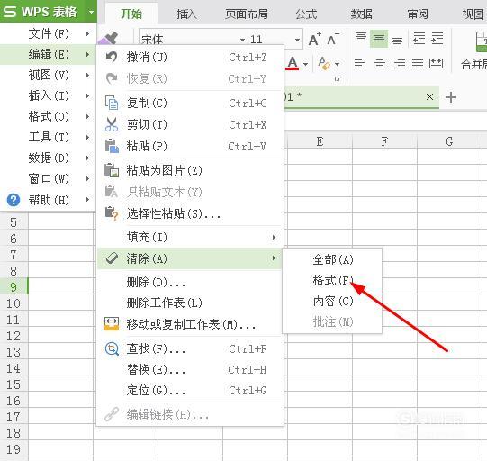Select column G header
The width and height of the screenshot is (487, 461).
[449, 141]
